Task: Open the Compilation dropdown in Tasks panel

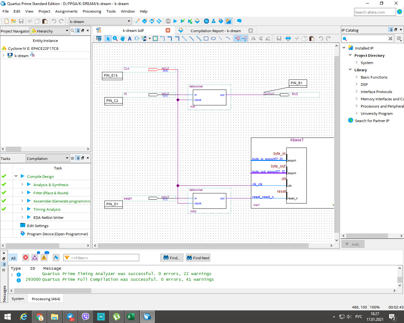Action: (47, 158)
